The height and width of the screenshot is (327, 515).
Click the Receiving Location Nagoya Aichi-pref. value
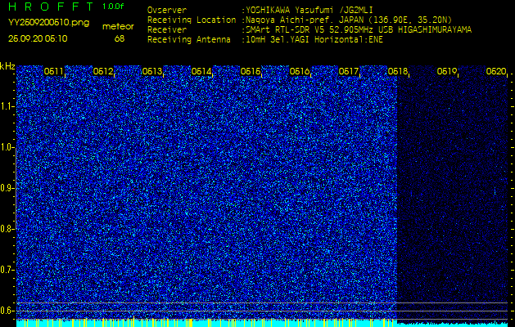(x=349, y=20)
